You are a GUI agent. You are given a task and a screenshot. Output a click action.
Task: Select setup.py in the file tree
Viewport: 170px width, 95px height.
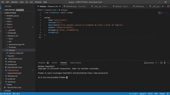click(12, 50)
